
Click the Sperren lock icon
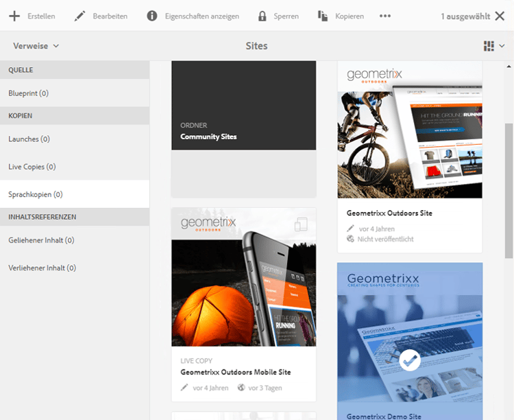(262, 16)
